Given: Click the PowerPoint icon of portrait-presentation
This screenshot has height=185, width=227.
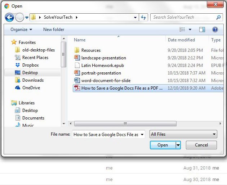Looking at the screenshot, I should tap(77, 73).
